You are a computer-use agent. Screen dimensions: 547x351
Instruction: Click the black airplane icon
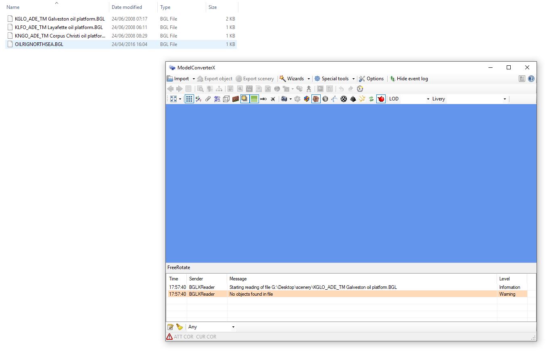tap(273, 99)
